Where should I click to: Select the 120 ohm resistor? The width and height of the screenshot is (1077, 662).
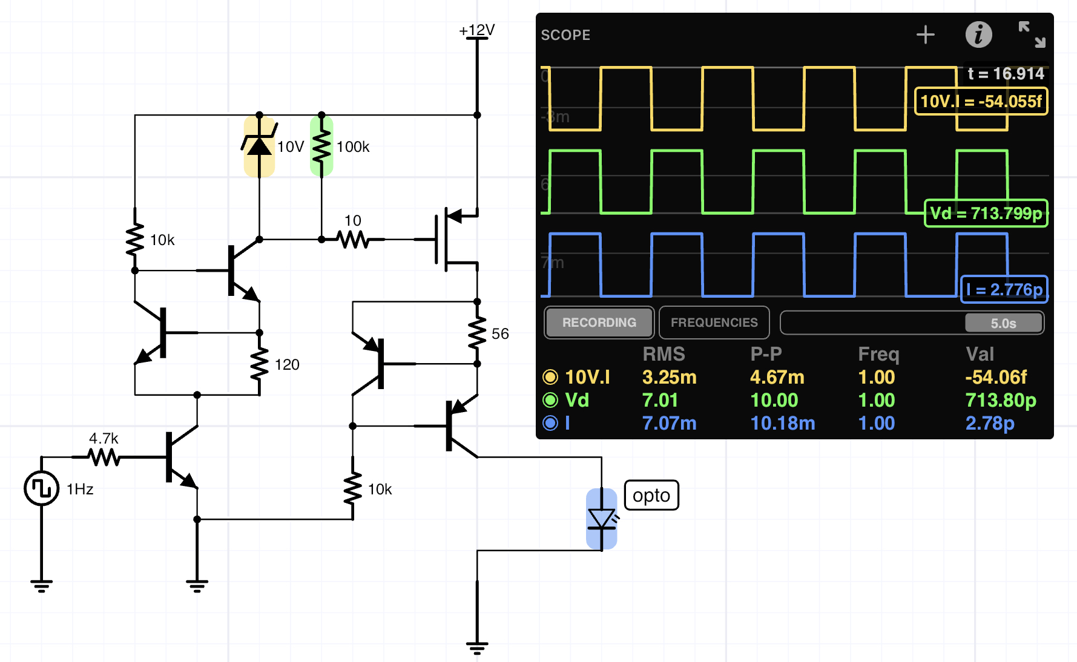click(259, 364)
